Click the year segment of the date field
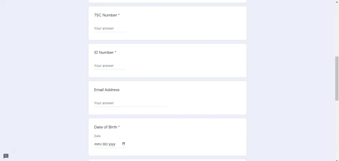This screenshot has height=161, width=339. pos(112,144)
